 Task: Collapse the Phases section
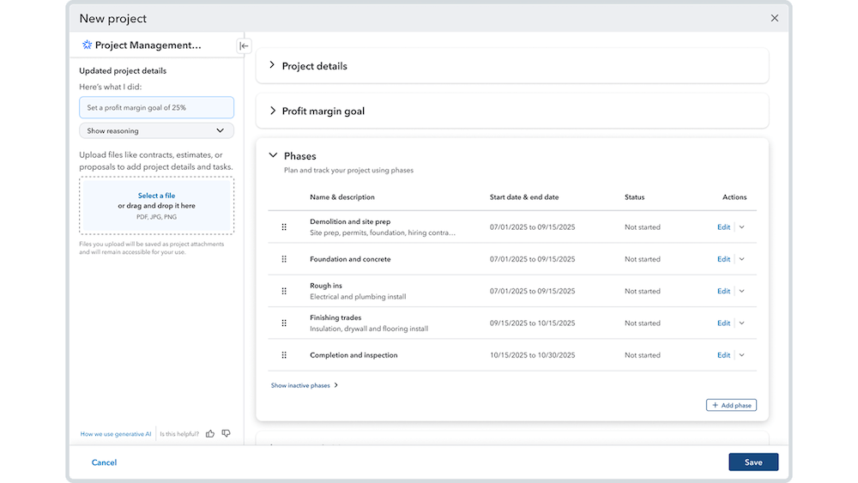(273, 155)
